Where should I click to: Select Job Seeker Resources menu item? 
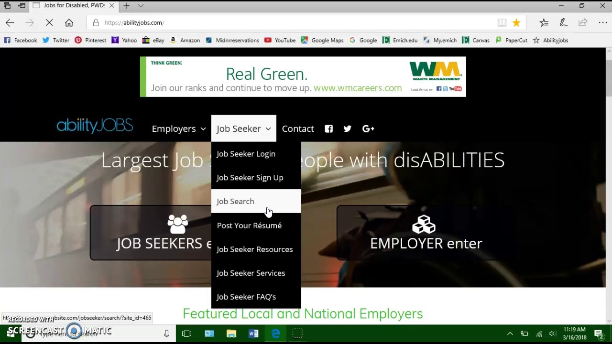(256, 249)
